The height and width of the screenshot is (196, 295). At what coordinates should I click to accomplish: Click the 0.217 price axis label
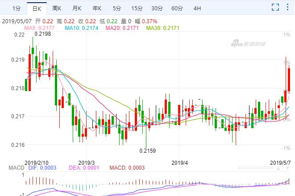coord(18,117)
